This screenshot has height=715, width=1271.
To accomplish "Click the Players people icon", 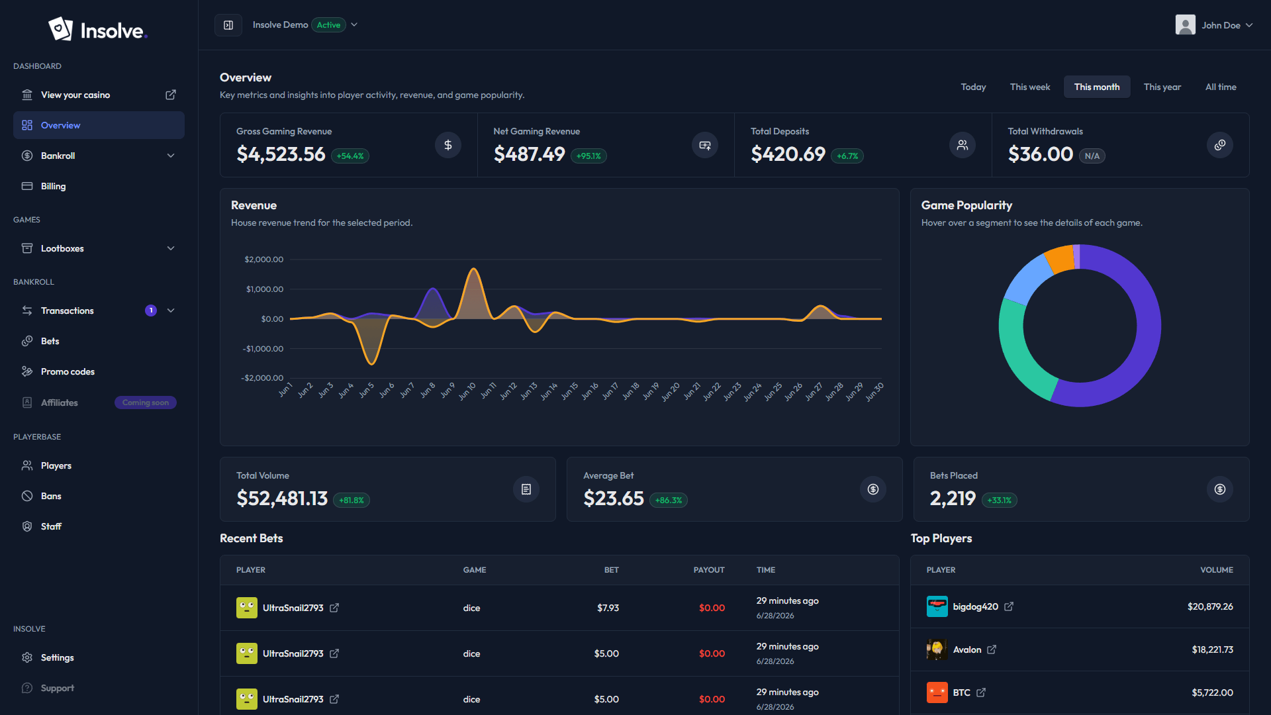I will (x=27, y=465).
